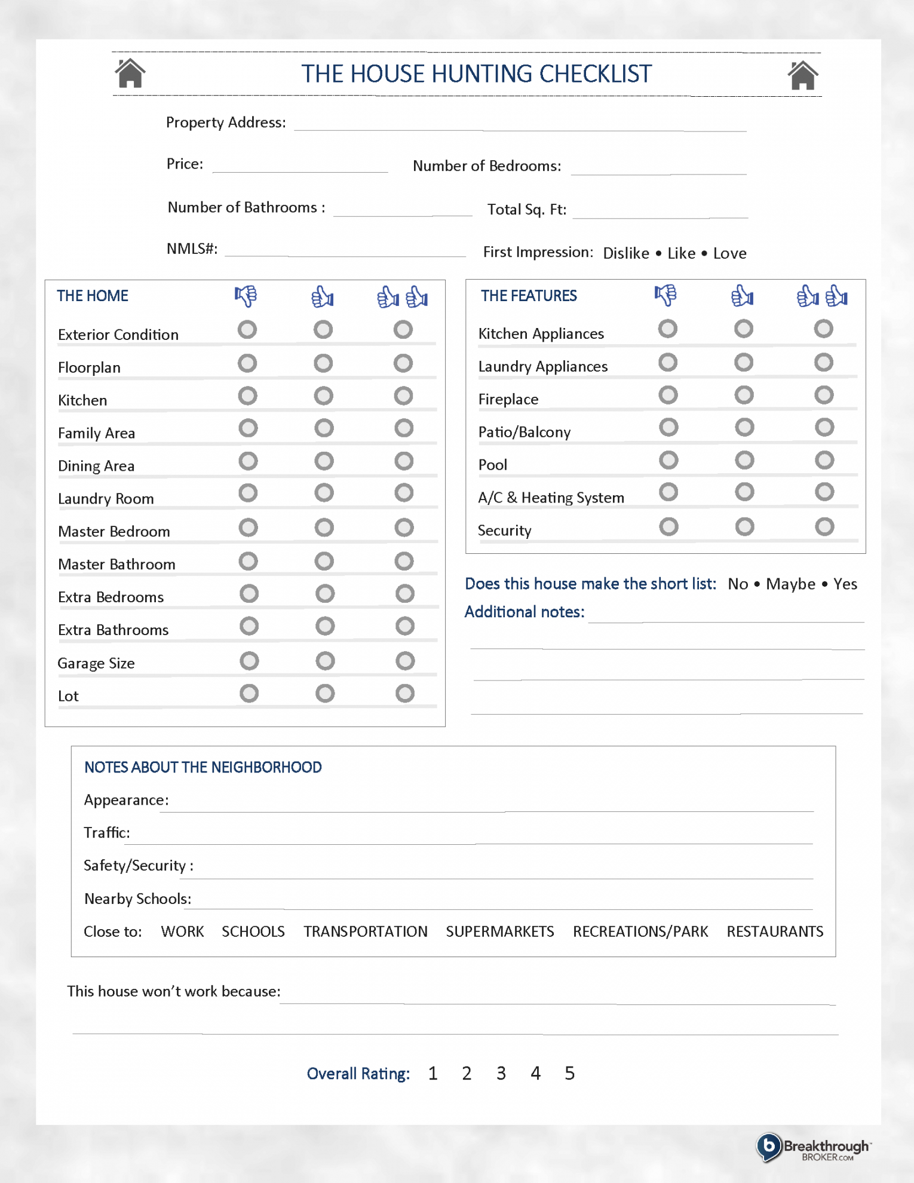Select 'SUPERMARKETS' in Close to options
This screenshot has width=914, height=1183.
click(499, 931)
